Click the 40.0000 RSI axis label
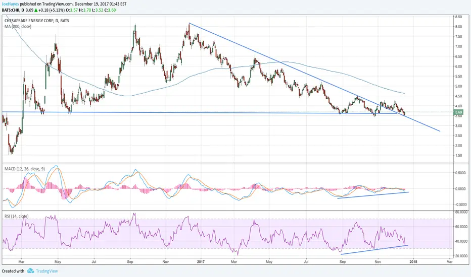Viewport: 471px width, 277px height. (461, 241)
